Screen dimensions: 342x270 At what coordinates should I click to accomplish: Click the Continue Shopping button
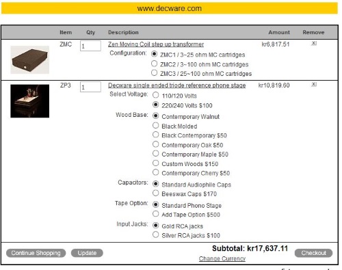point(36,253)
